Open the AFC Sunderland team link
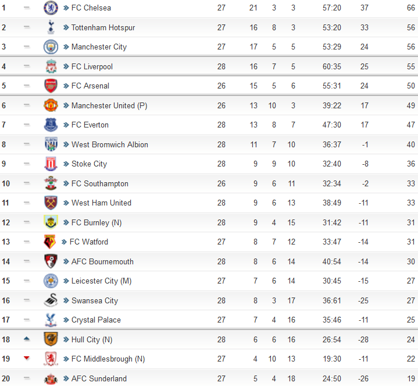The height and width of the screenshot is (386, 418). tap(99, 378)
